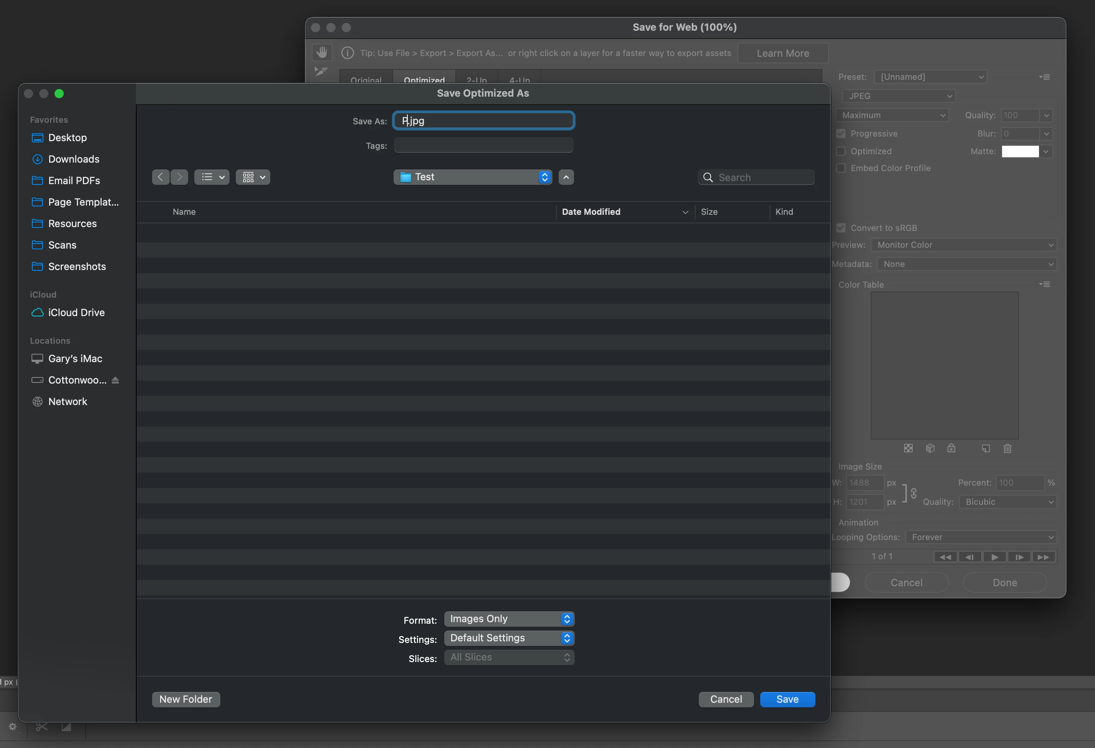Click the Color Table trash icon
The height and width of the screenshot is (748, 1095).
pyautogui.click(x=1007, y=448)
